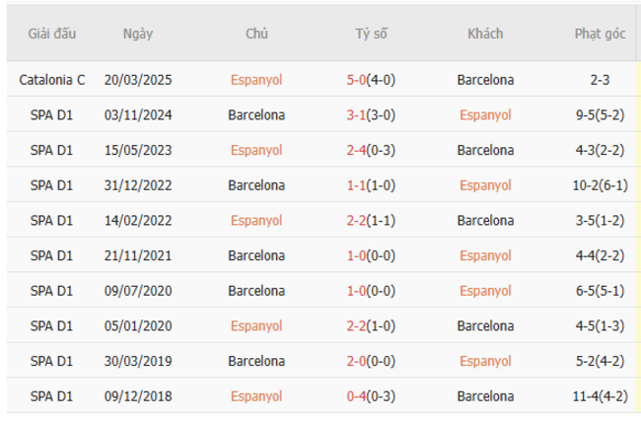Image resolution: width=641 pixels, height=423 pixels.
Task: Select the Tỷ số column header
Action: click(371, 34)
